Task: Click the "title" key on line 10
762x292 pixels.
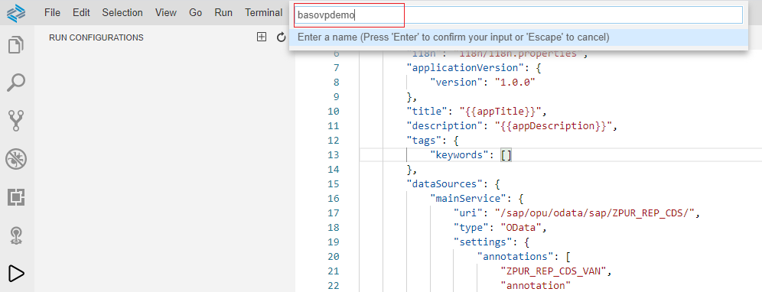Action: (426, 112)
